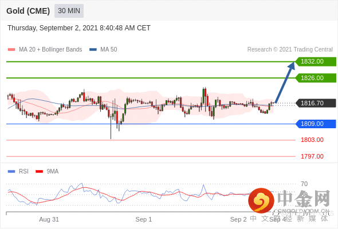Click the 1816.70 current price label

[316, 103]
